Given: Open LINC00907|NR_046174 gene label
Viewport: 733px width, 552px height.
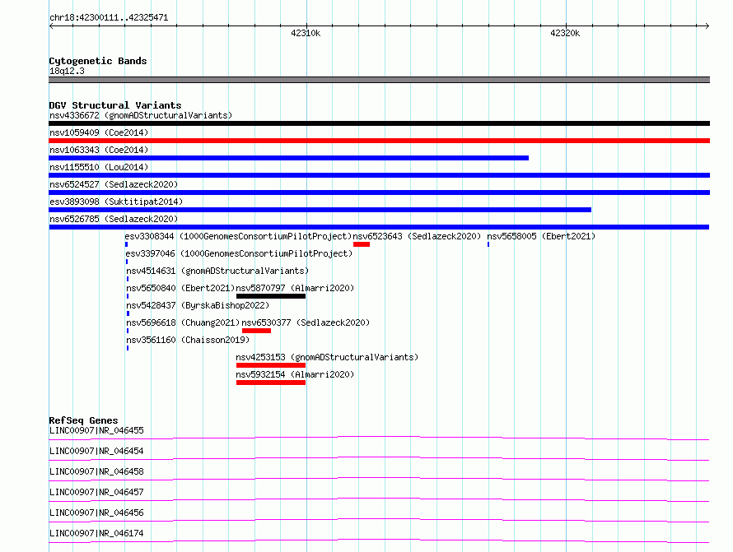Looking at the screenshot, I should click(96, 533).
